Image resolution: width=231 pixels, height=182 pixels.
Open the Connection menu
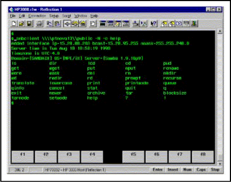click(37, 16)
